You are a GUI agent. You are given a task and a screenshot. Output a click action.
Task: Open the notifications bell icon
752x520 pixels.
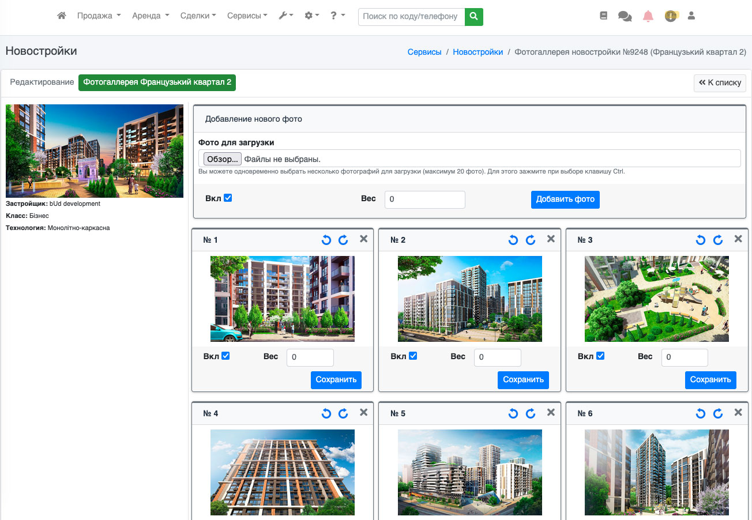pyautogui.click(x=648, y=16)
